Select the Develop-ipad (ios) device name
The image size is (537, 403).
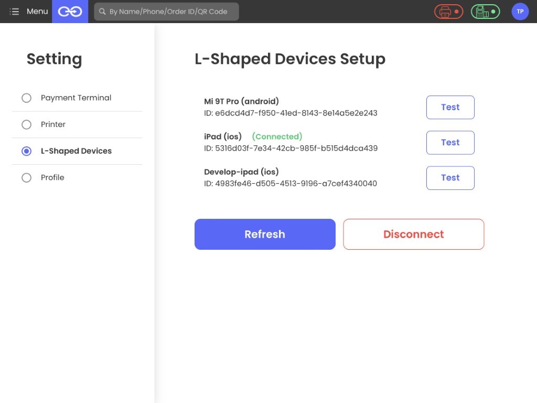click(x=241, y=172)
